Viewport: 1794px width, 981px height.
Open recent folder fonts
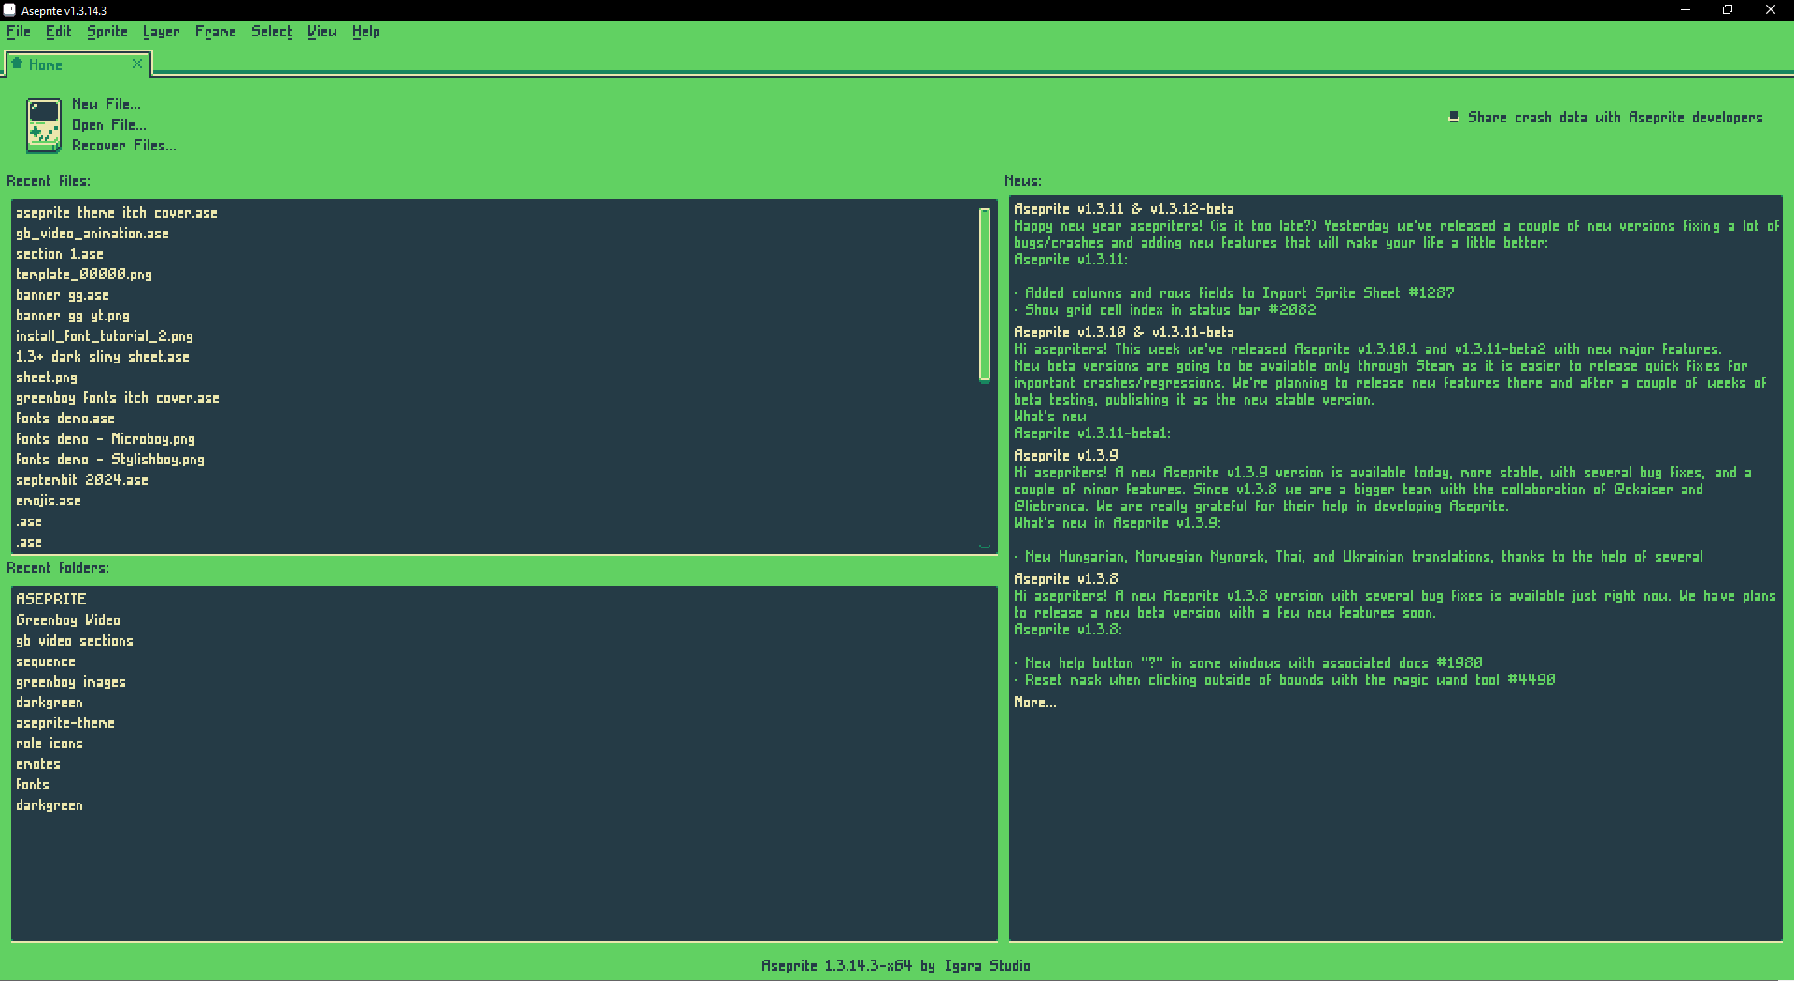[33, 785]
